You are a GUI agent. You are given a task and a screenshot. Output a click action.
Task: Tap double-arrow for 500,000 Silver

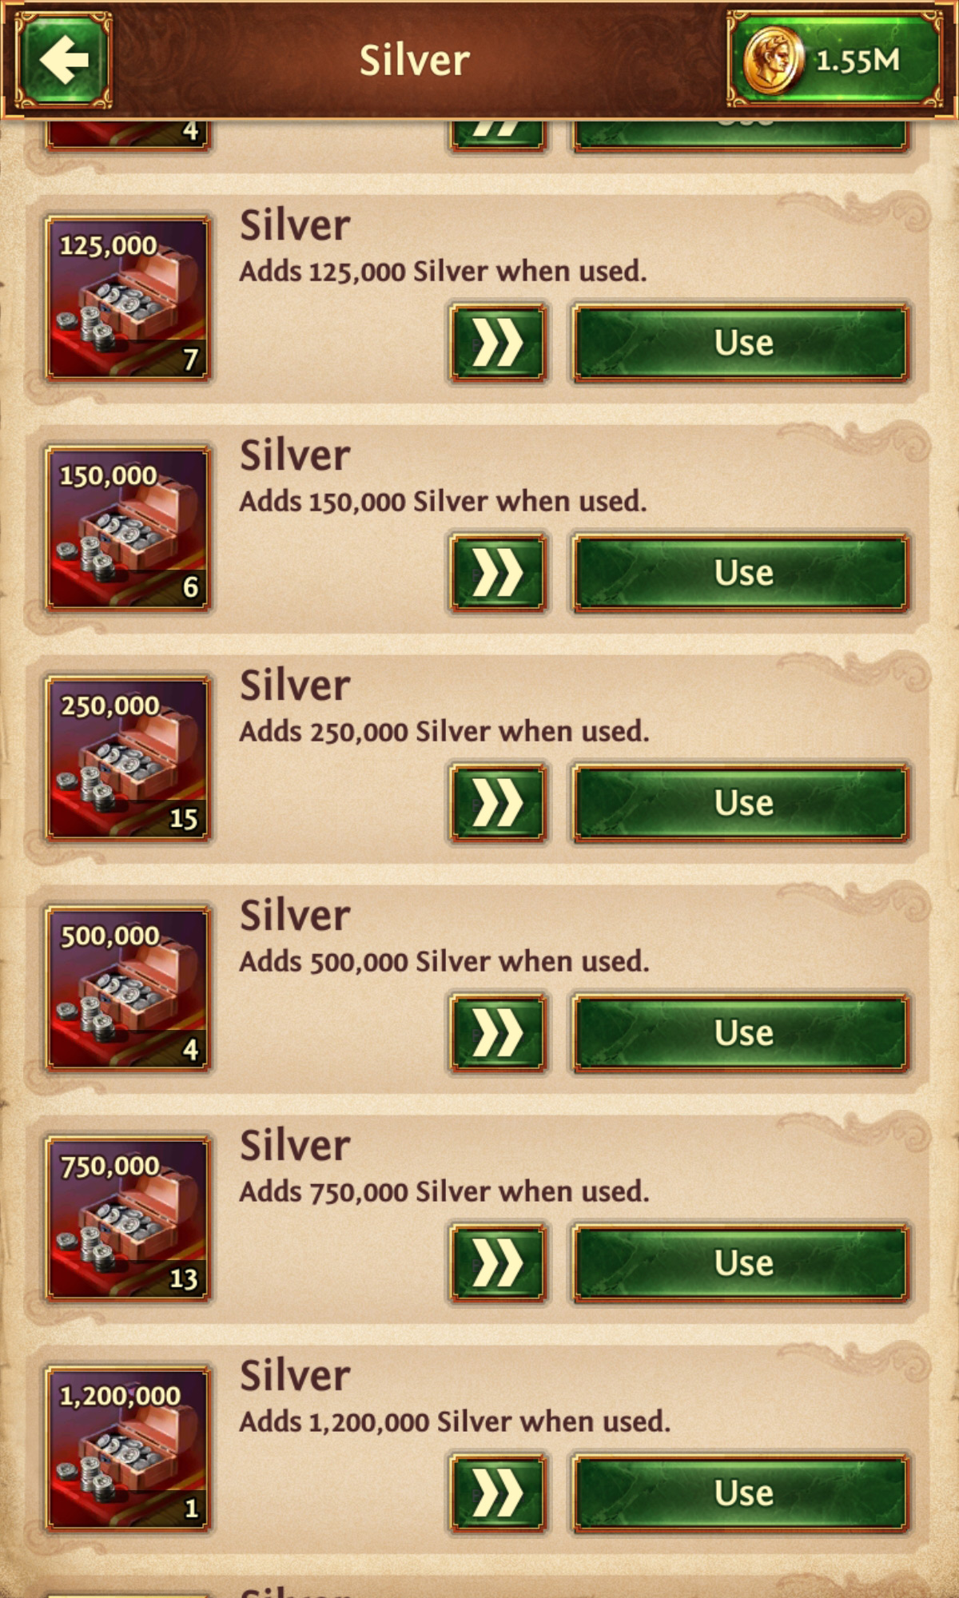498,1033
